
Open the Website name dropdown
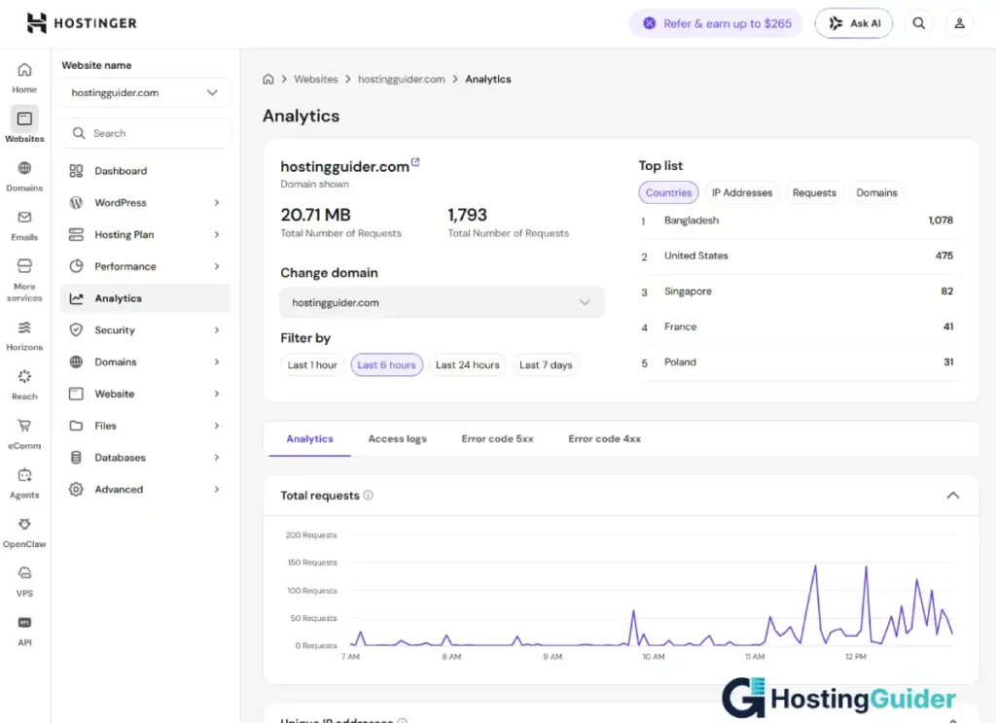(146, 92)
